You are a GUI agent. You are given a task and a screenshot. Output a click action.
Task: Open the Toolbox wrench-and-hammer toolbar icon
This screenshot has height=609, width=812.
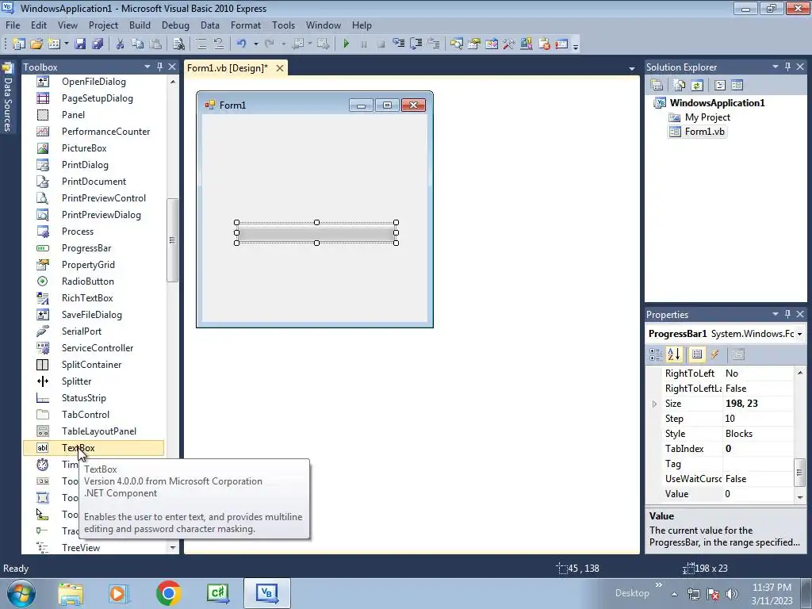coord(508,44)
